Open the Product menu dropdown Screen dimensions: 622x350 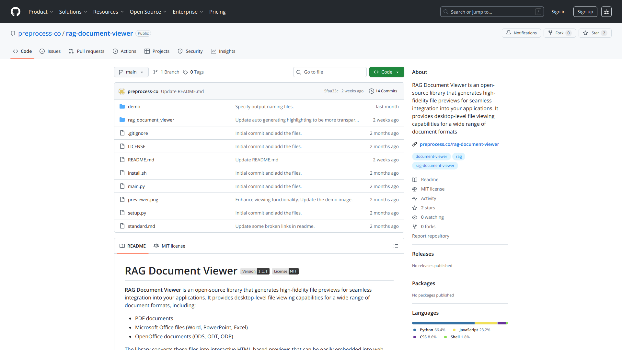coord(41,12)
